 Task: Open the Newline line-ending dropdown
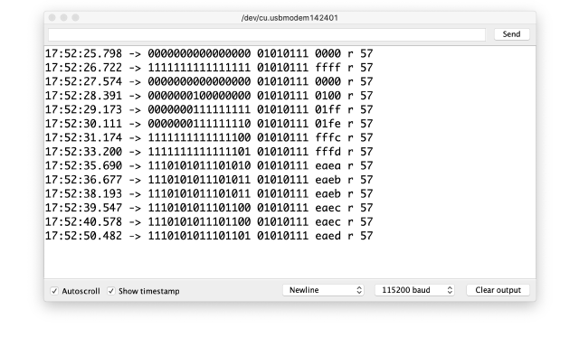tap(324, 290)
